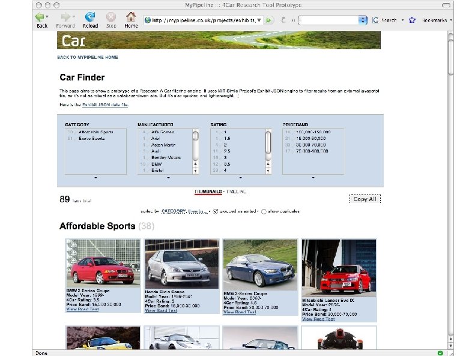Click the red BMW 3 Series Coupe thumbnail
This screenshot has height=356, width=475.
103,262
